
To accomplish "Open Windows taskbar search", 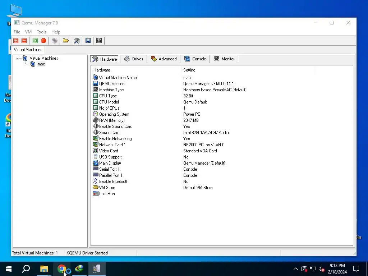I will click(x=26, y=269).
